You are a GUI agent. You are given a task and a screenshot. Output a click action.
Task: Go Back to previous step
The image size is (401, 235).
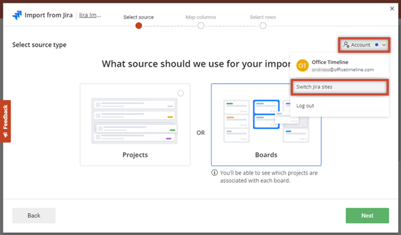tap(34, 215)
